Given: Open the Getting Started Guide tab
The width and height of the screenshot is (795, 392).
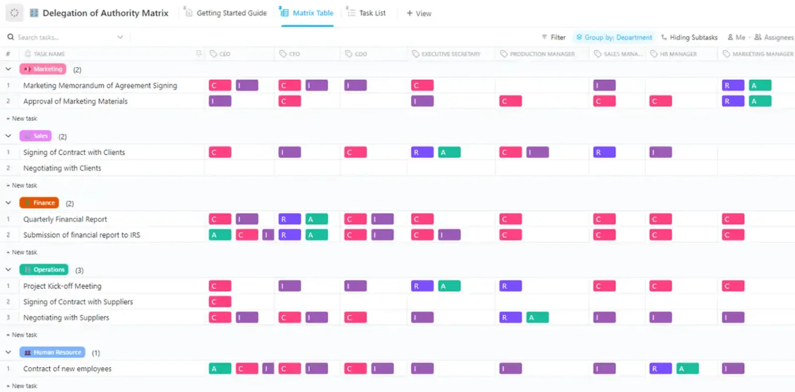Looking at the screenshot, I should pos(226,13).
